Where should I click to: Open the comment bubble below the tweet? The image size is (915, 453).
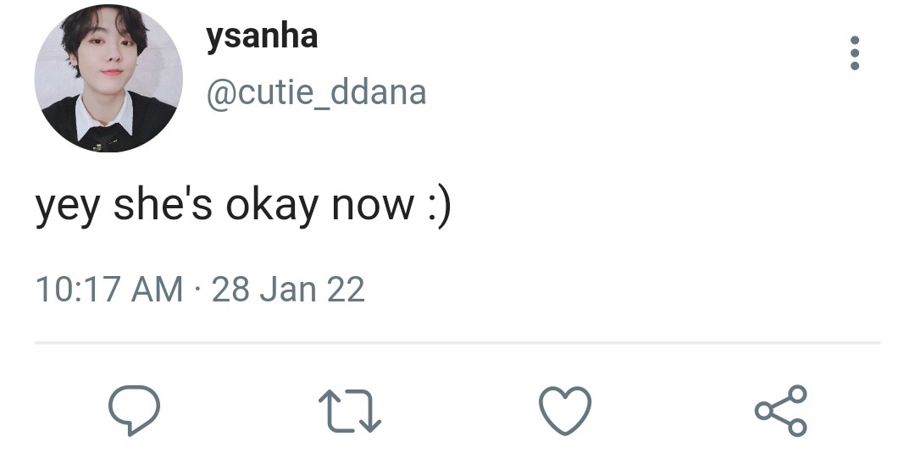point(134,410)
